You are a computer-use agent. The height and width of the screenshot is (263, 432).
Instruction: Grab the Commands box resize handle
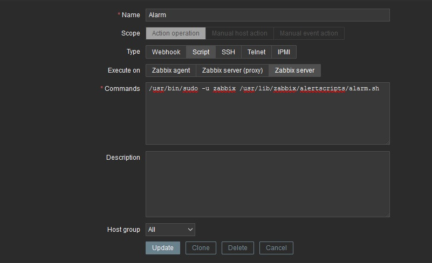coord(387,142)
